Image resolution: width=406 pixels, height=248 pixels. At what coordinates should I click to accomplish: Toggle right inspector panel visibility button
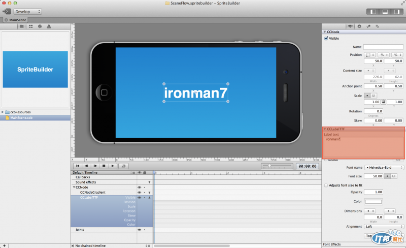(x=397, y=12)
